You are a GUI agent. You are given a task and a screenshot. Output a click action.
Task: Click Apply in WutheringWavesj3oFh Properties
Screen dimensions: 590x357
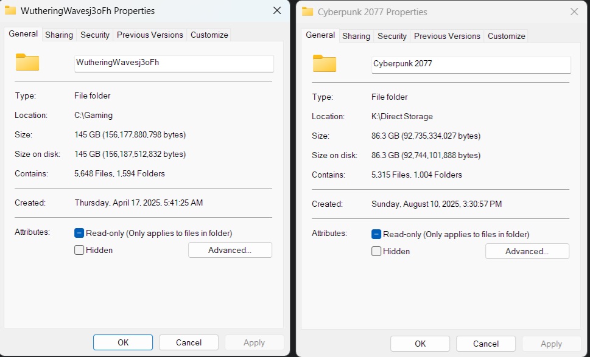(x=255, y=342)
